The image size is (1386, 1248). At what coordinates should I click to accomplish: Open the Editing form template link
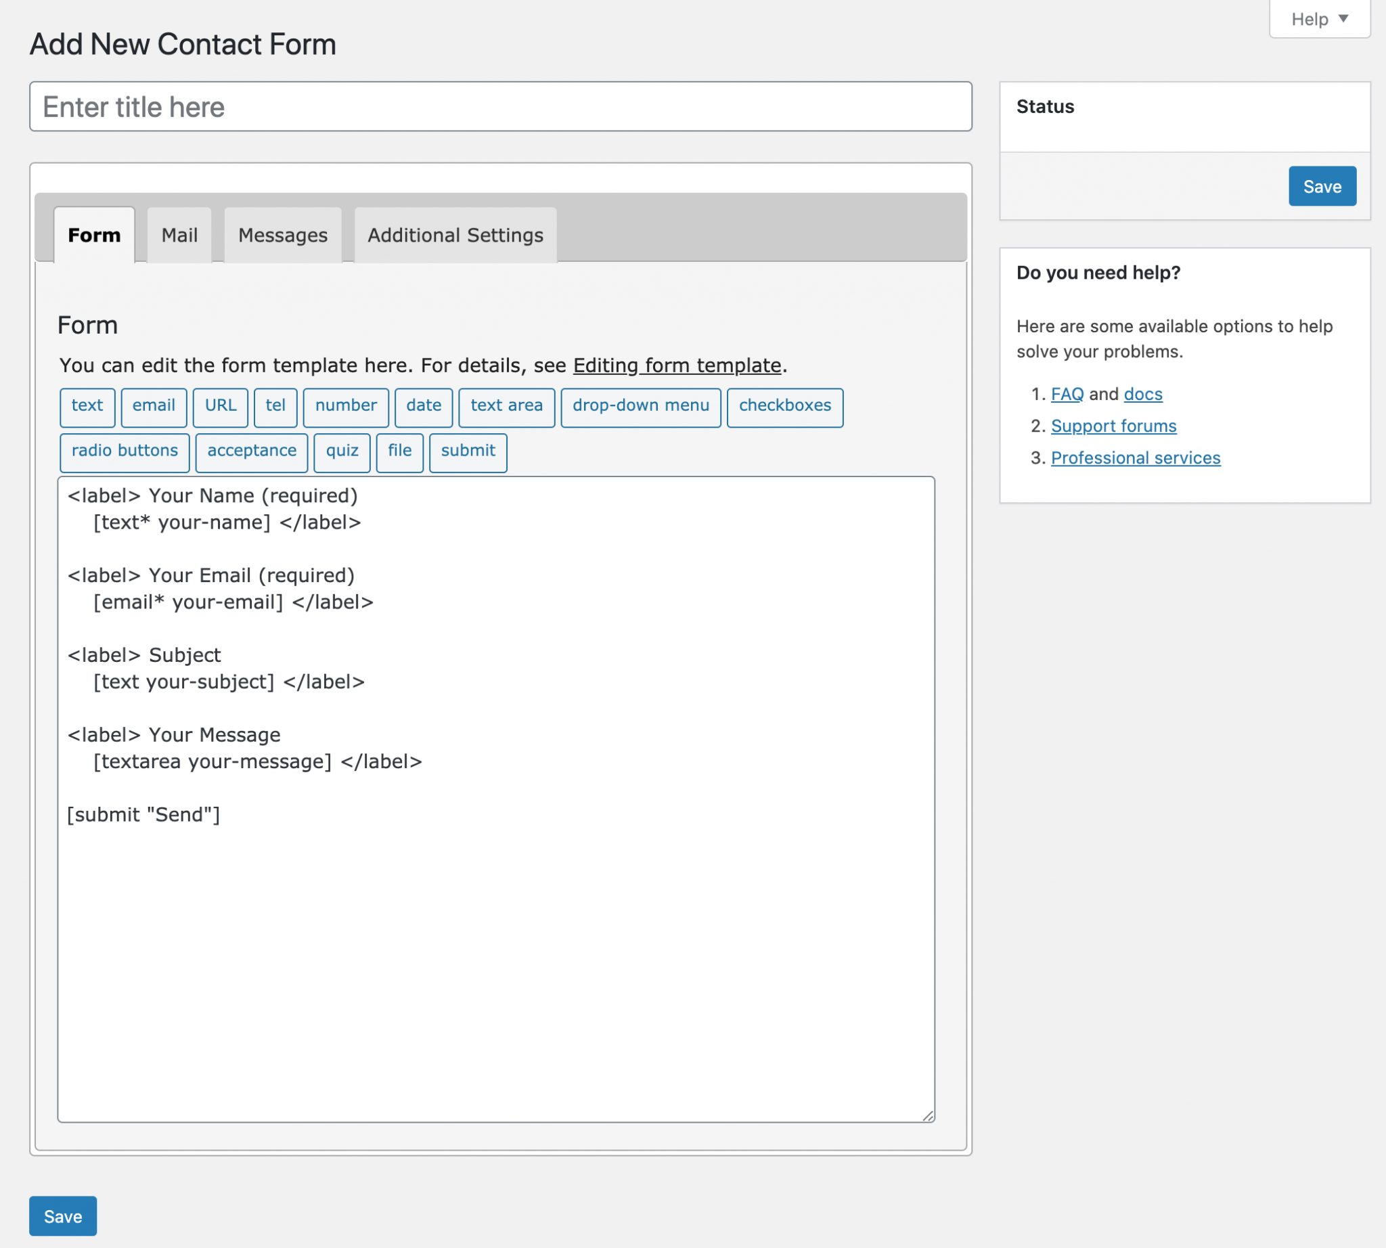676,365
